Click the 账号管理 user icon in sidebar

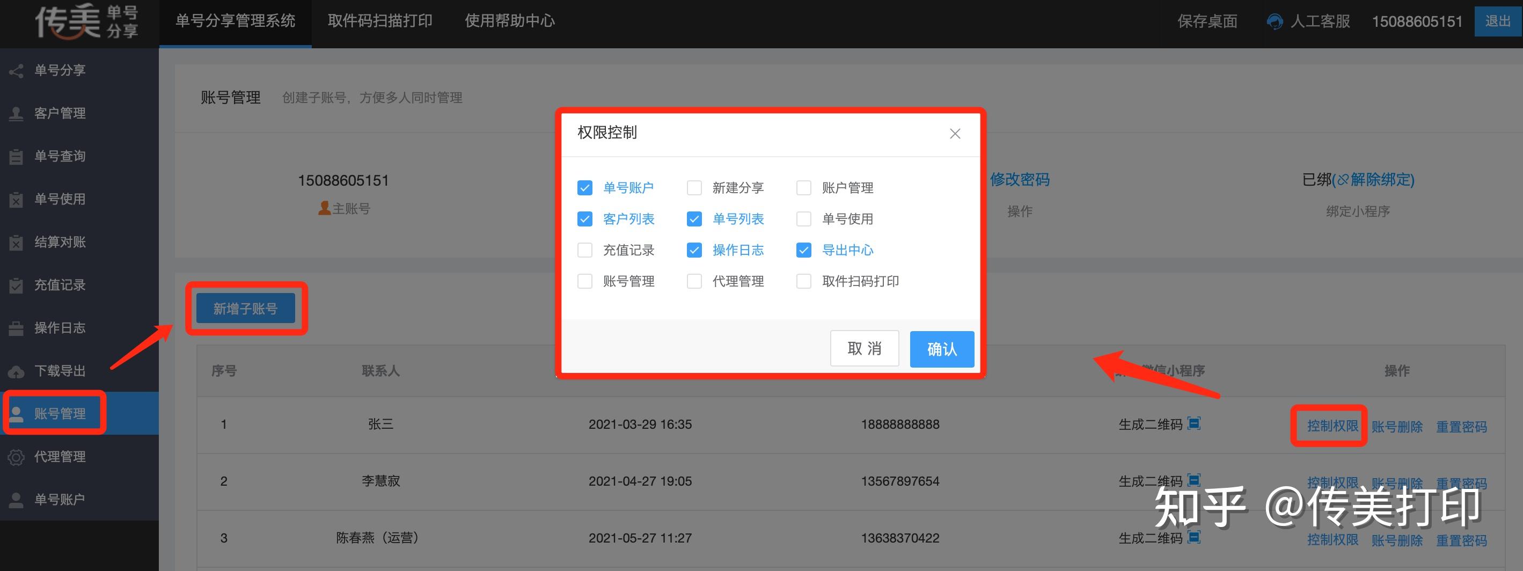[x=16, y=414]
